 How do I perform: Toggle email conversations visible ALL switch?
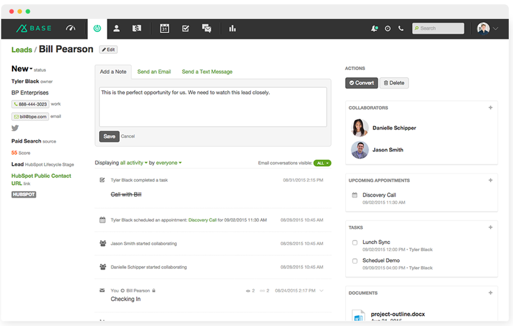[x=322, y=163]
